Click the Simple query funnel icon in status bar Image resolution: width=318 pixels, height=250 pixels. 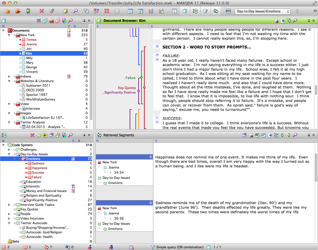click(x=153, y=247)
